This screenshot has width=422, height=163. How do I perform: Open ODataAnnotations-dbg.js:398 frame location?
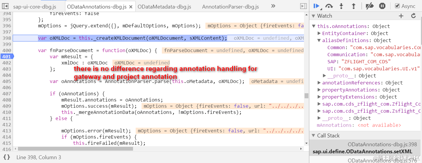coord(382,144)
